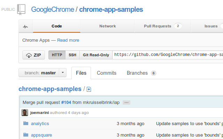Select the SSH clone protocol

click(72, 55)
